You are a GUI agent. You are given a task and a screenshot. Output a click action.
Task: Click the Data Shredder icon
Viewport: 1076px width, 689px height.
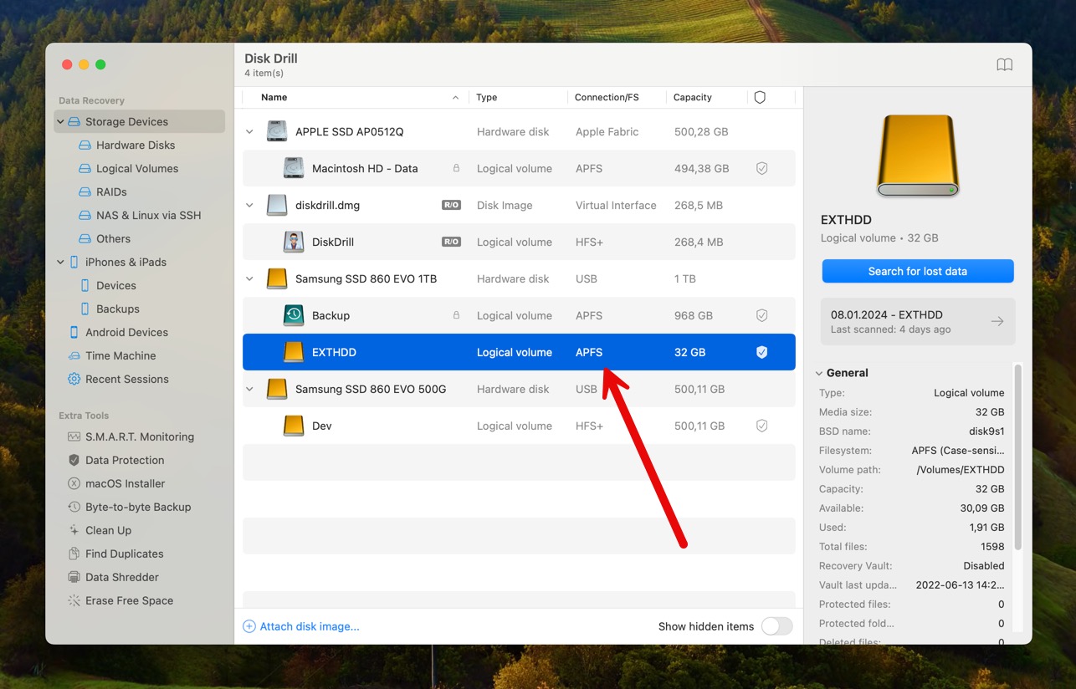(x=74, y=578)
